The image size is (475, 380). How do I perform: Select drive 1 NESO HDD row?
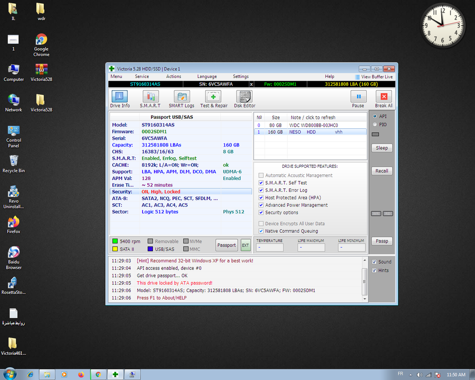[310, 132]
